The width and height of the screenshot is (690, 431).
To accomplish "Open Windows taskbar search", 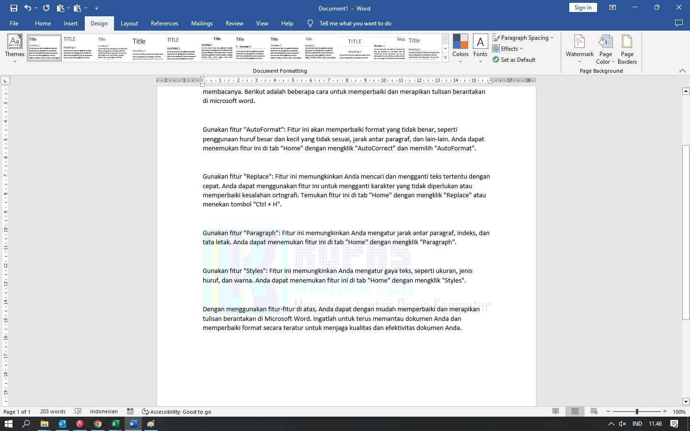I will 26,424.
